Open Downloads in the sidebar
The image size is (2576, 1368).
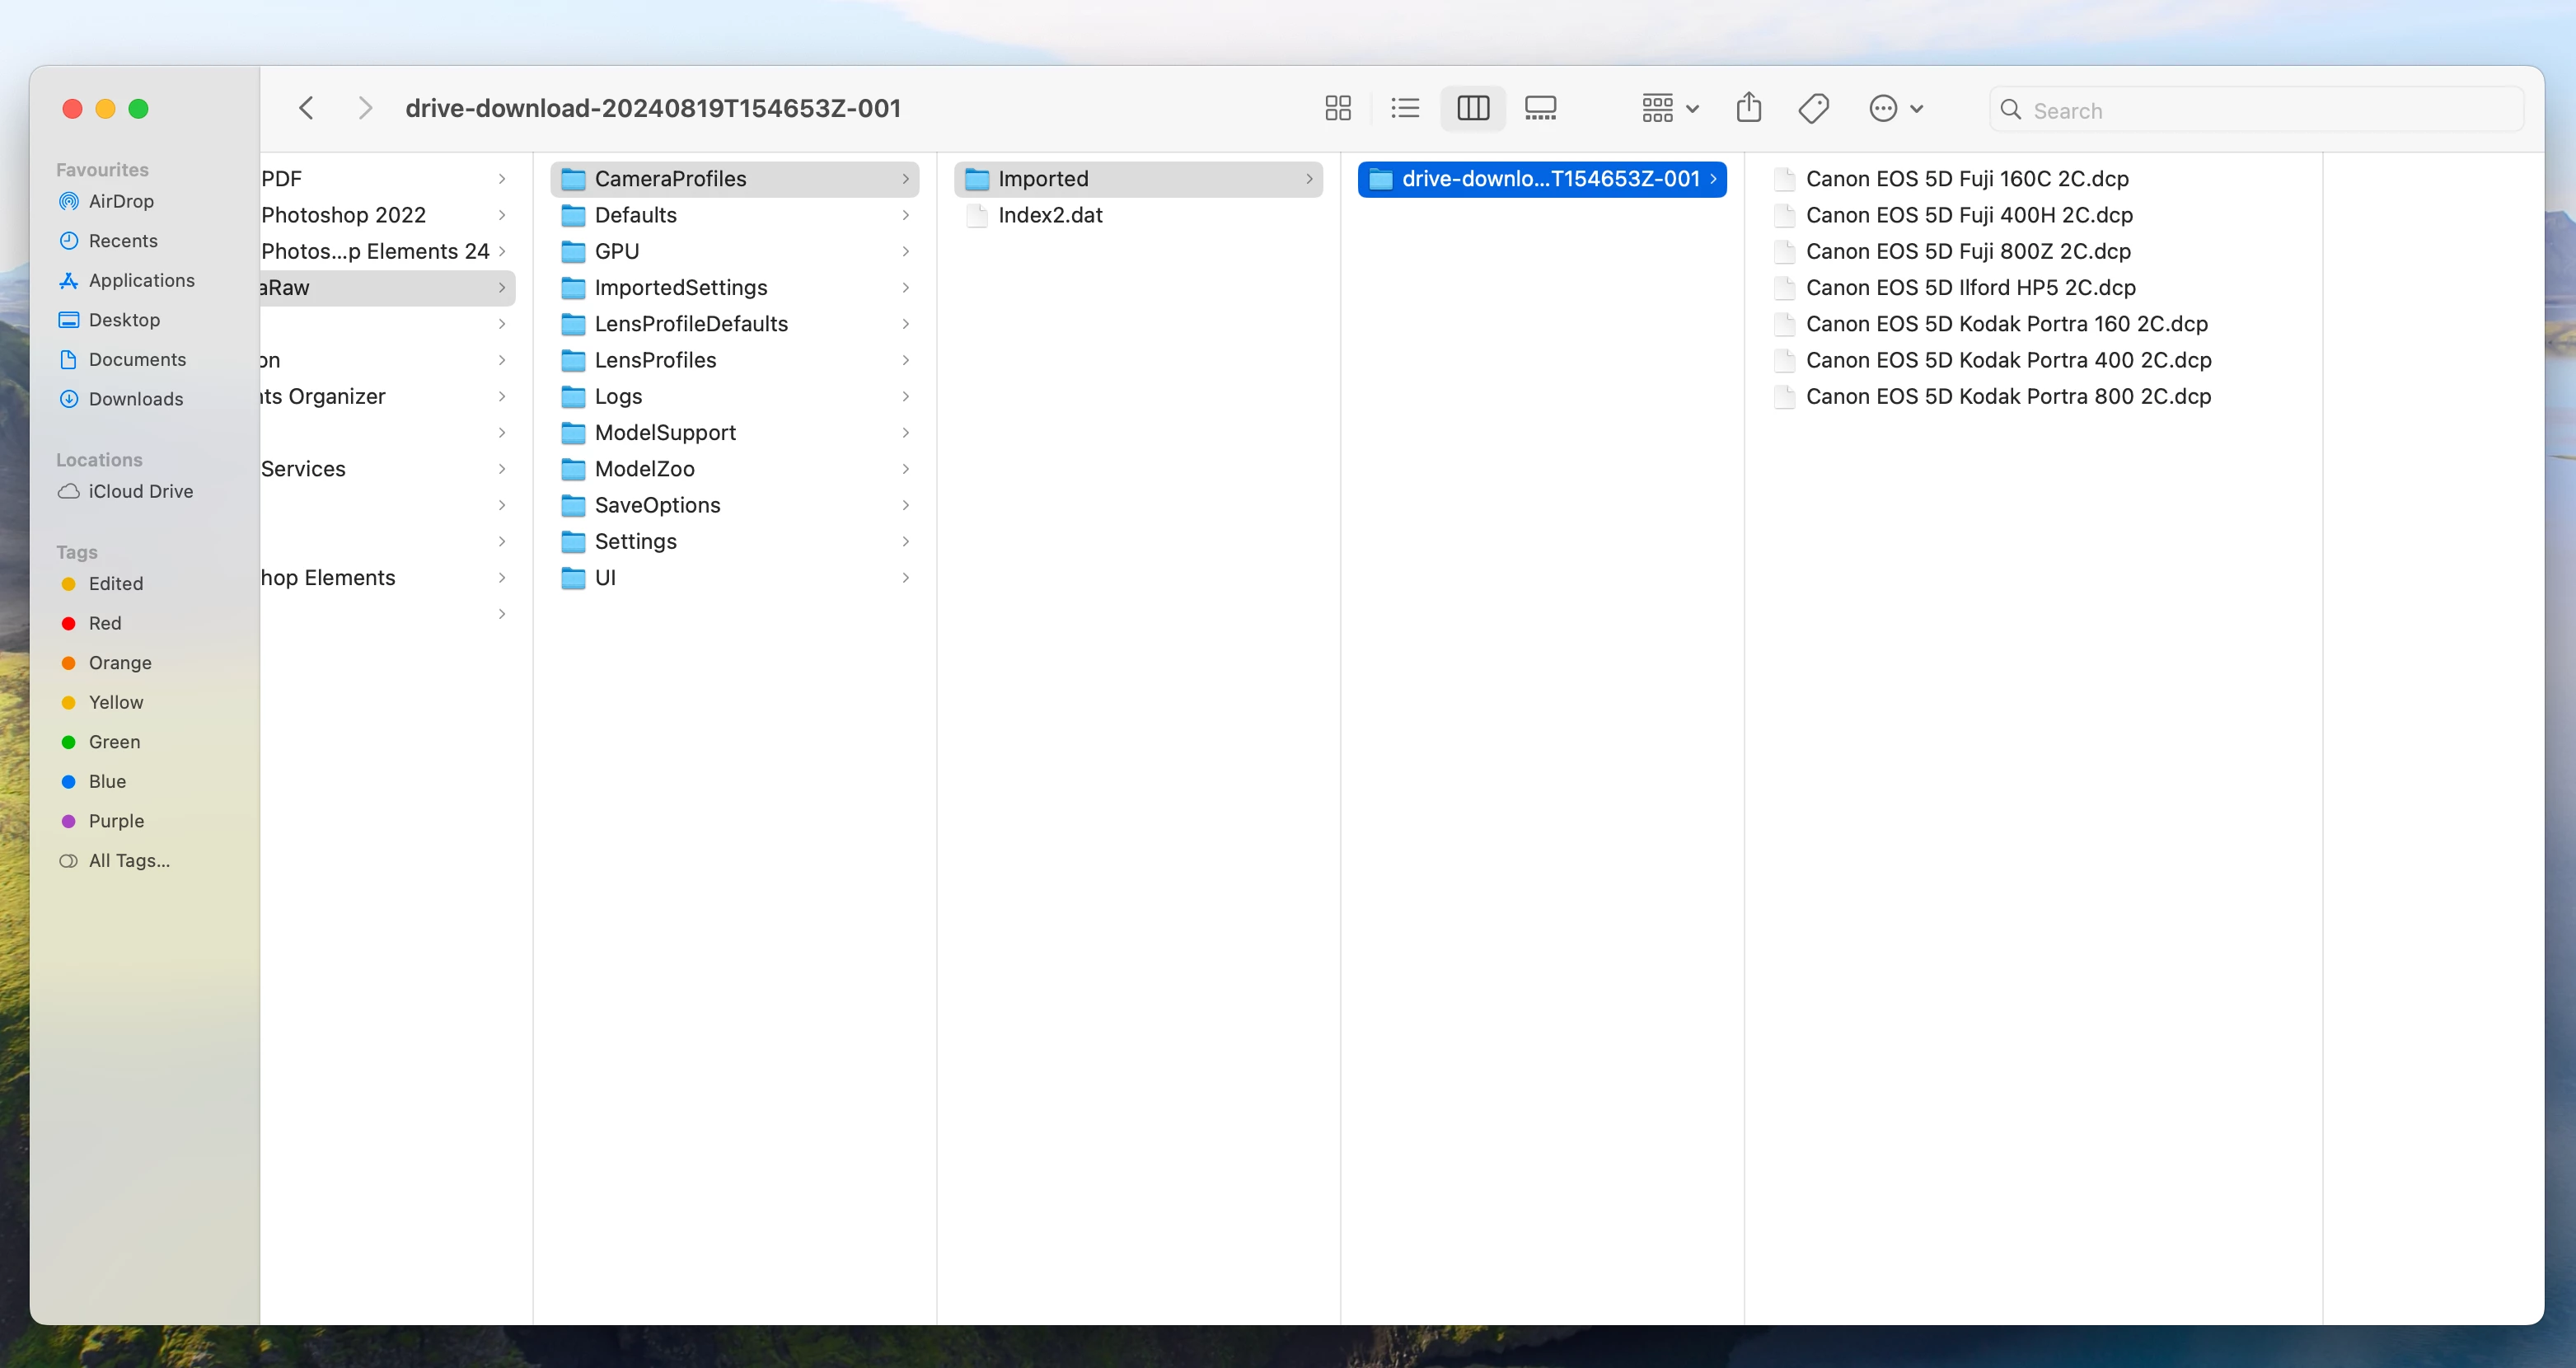tap(135, 399)
